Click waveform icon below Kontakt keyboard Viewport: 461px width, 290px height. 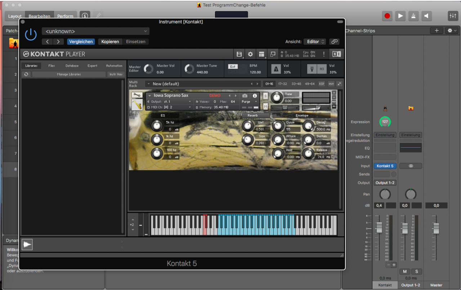(27, 245)
